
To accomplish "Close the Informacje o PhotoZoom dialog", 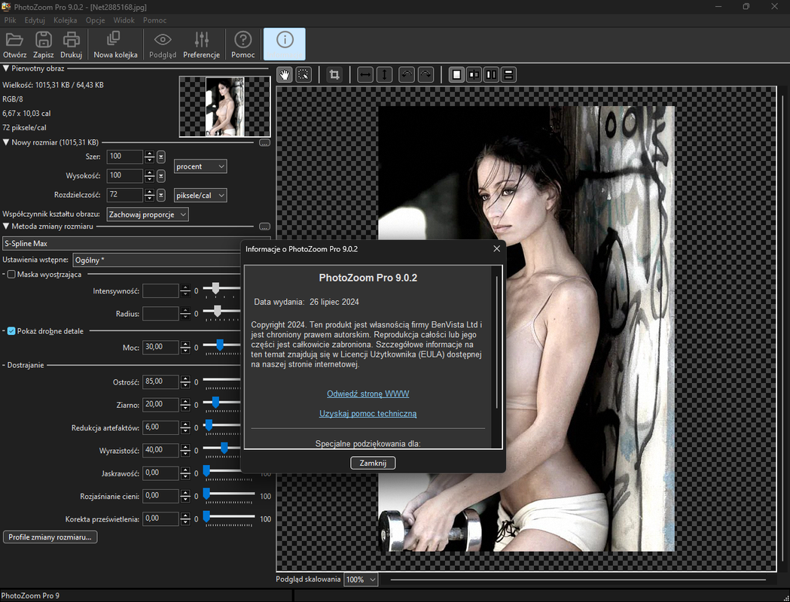I will (x=497, y=248).
